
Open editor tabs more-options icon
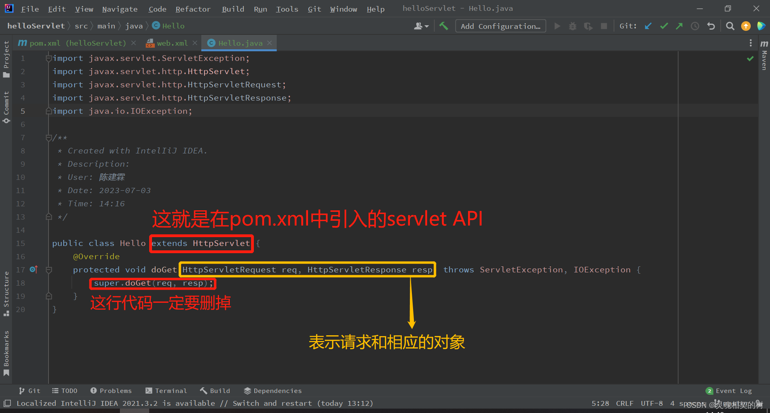[x=751, y=43]
